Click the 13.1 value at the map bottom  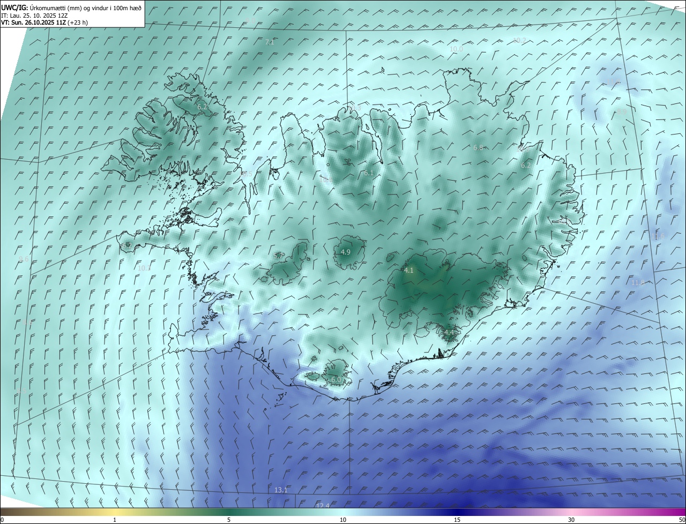281,490
